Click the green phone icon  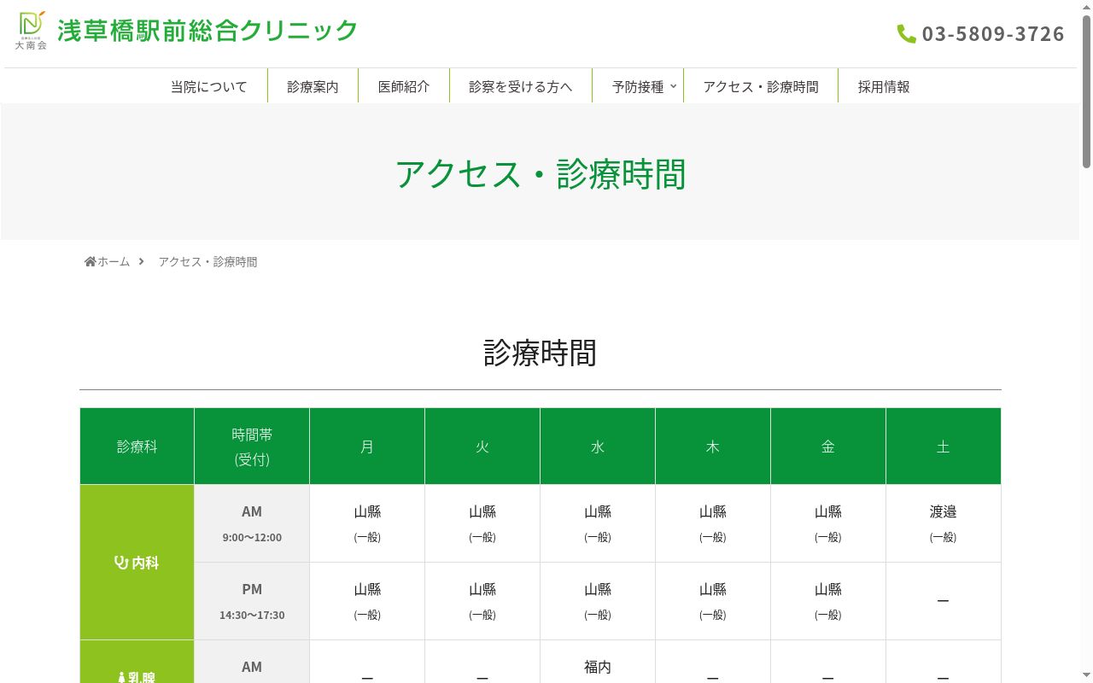(906, 33)
